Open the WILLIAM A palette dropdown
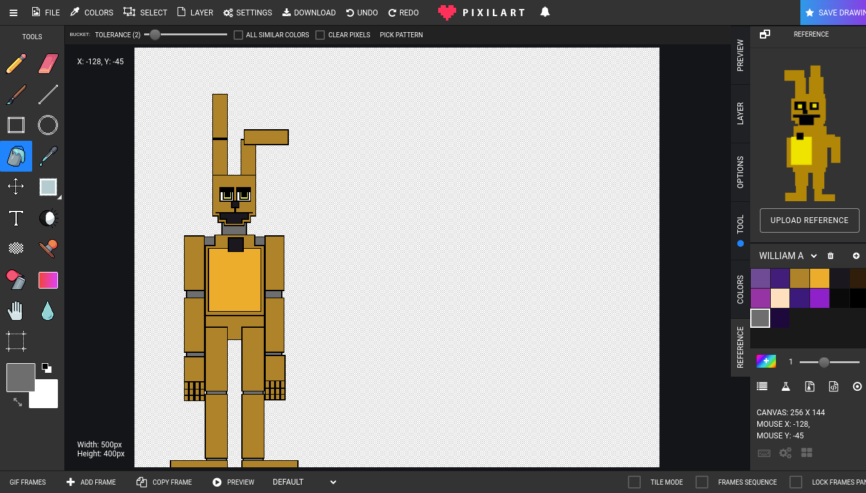The width and height of the screenshot is (866, 493). click(x=786, y=255)
